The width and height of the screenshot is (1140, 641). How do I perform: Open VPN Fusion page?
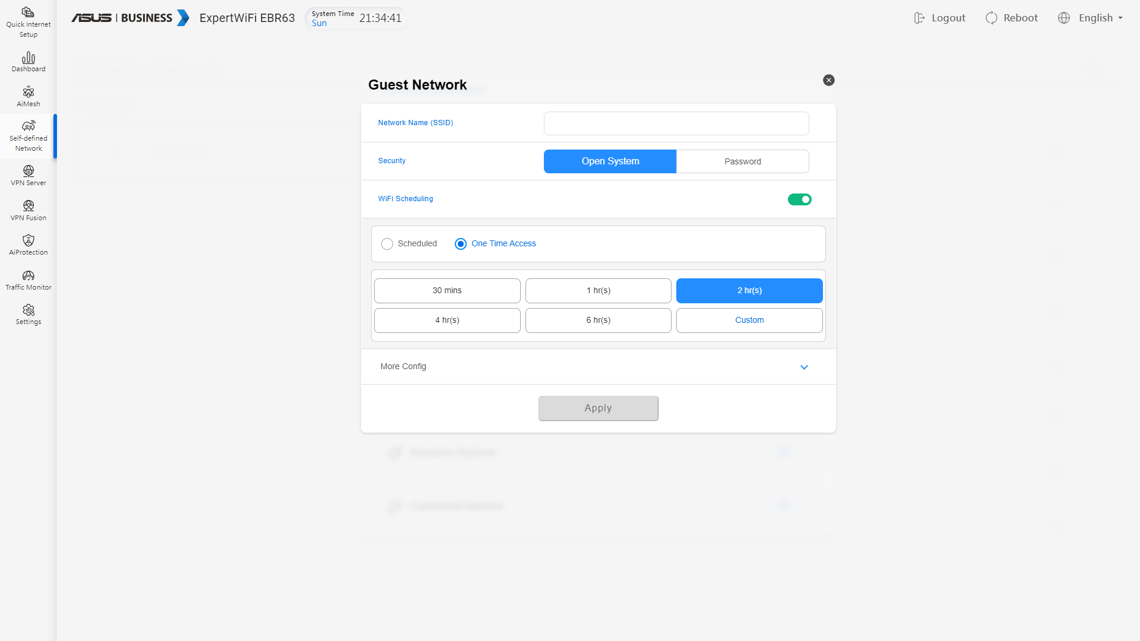28,211
